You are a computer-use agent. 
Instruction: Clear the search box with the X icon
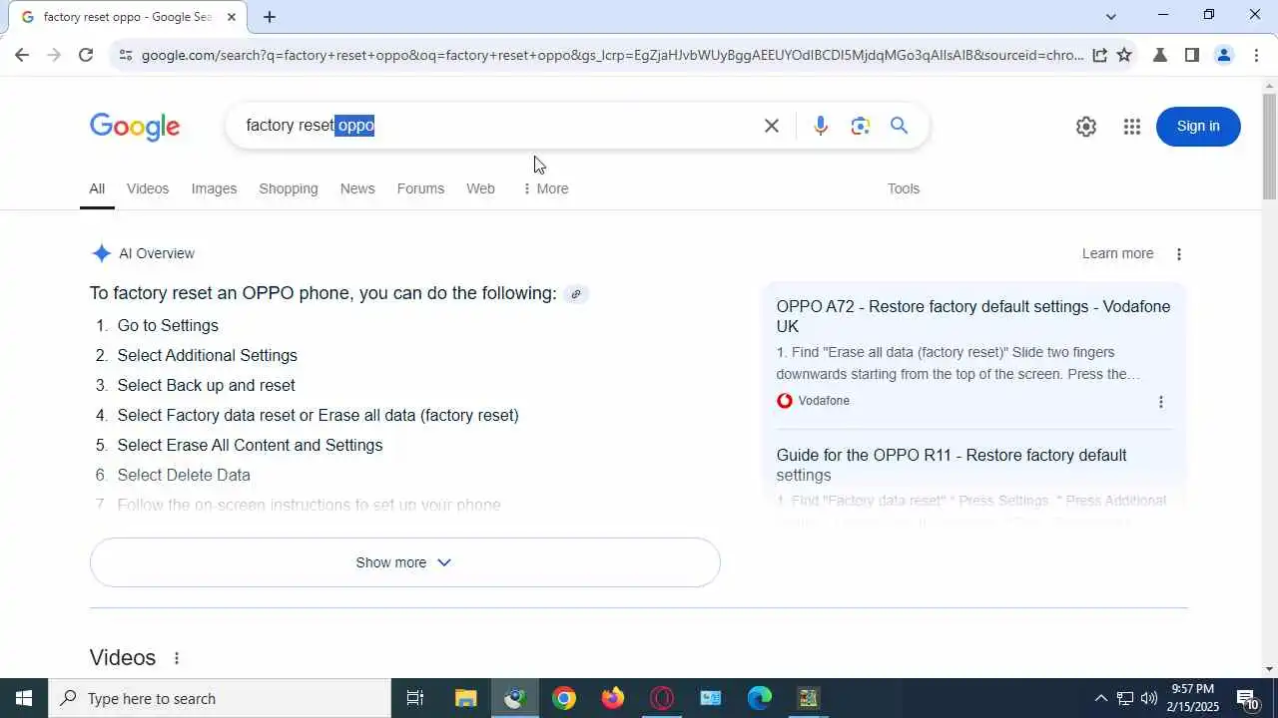coord(771,126)
